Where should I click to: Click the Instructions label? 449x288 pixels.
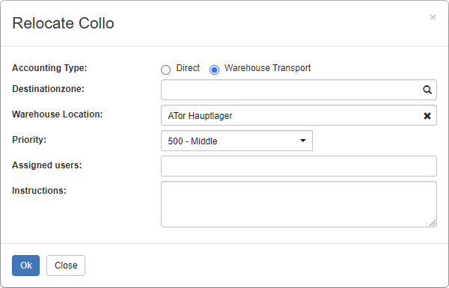pos(39,190)
